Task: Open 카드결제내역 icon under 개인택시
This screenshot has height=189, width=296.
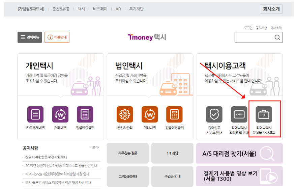Action: pos(35,114)
